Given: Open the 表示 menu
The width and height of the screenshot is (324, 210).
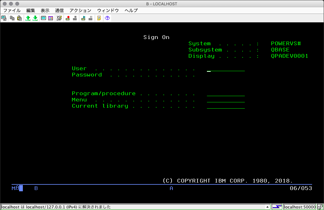Looking at the screenshot, I should click(x=45, y=11).
